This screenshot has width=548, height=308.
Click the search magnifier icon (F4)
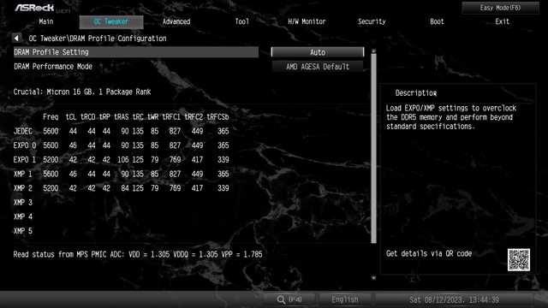(282, 299)
